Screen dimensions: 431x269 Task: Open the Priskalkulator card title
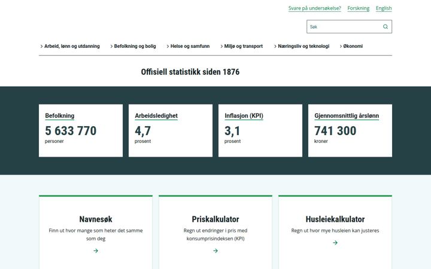(x=215, y=219)
